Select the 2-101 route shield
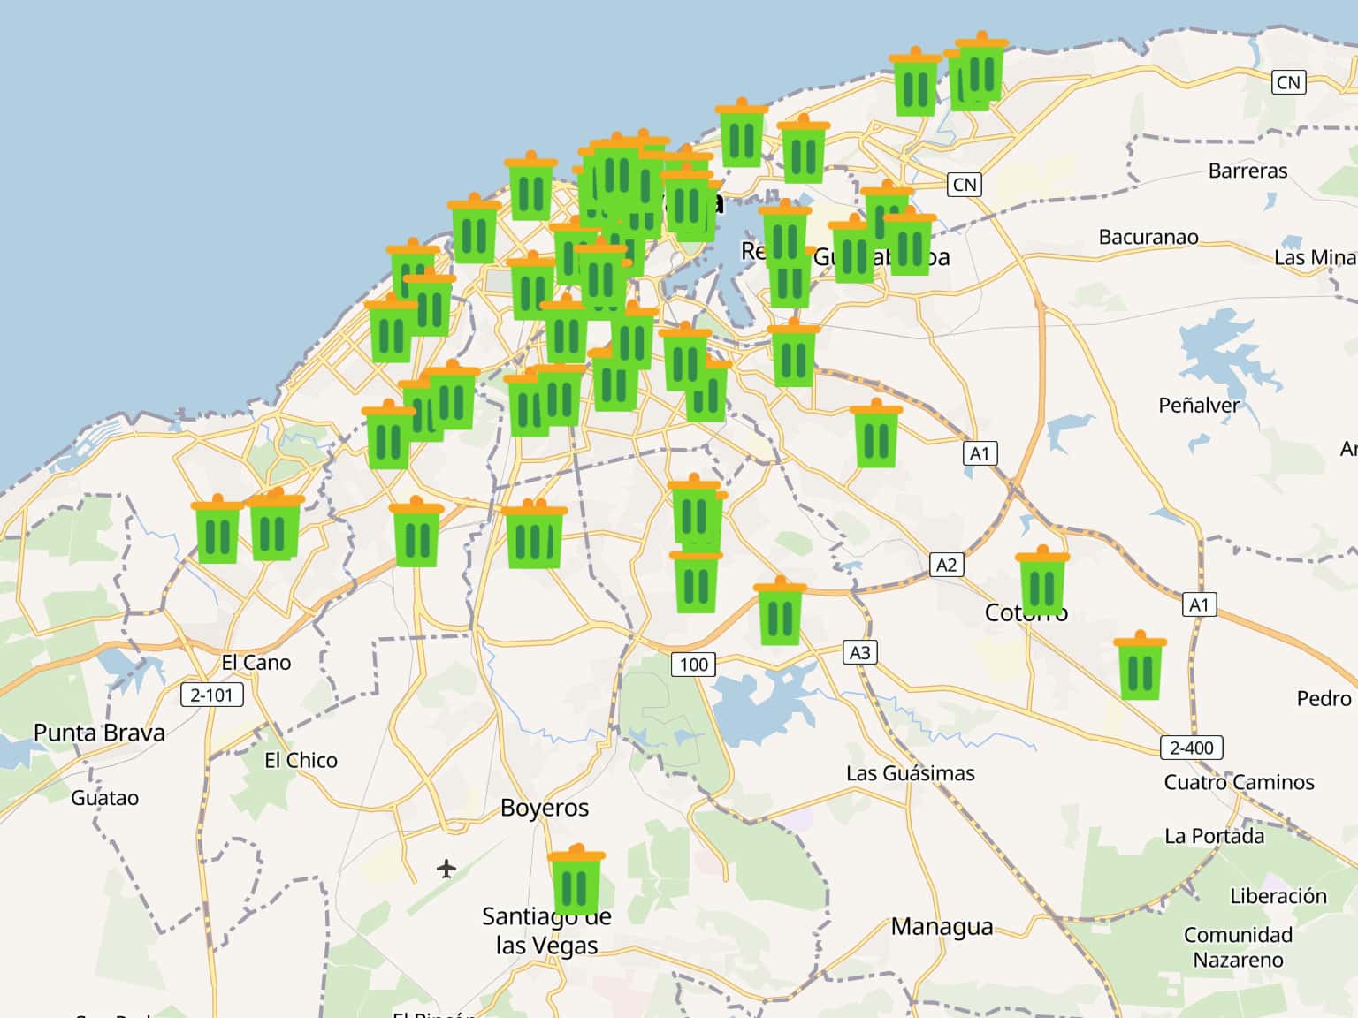Viewport: 1358px width, 1018px height. 211,695
